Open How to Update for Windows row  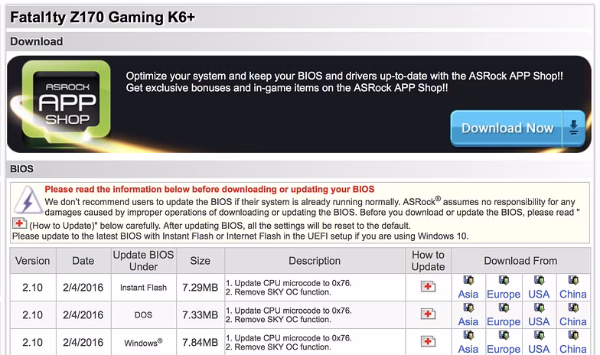click(429, 341)
